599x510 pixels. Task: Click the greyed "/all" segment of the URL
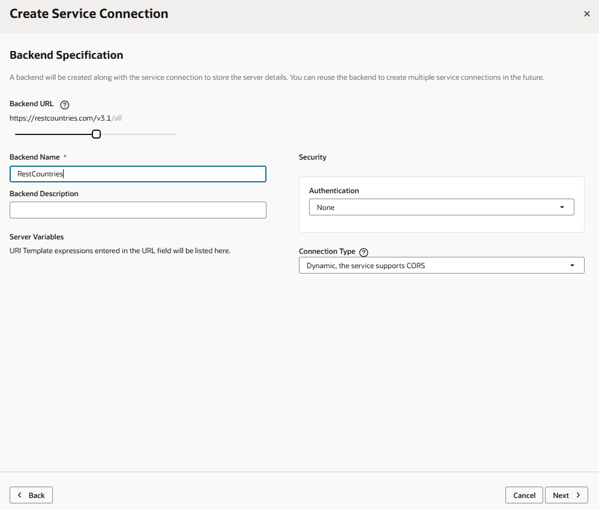point(116,118)
